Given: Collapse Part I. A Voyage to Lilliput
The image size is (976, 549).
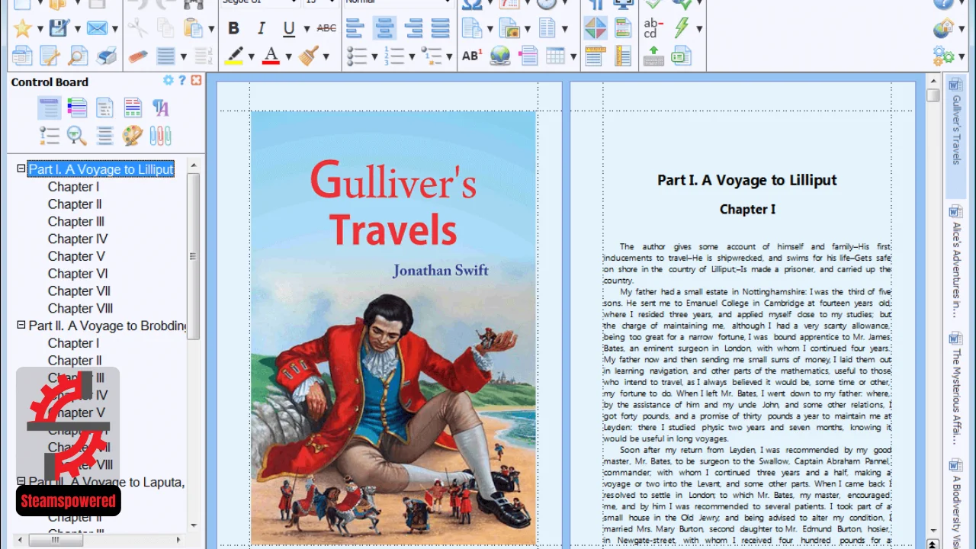Looking at the screenshot, I should tap(21, 169).
